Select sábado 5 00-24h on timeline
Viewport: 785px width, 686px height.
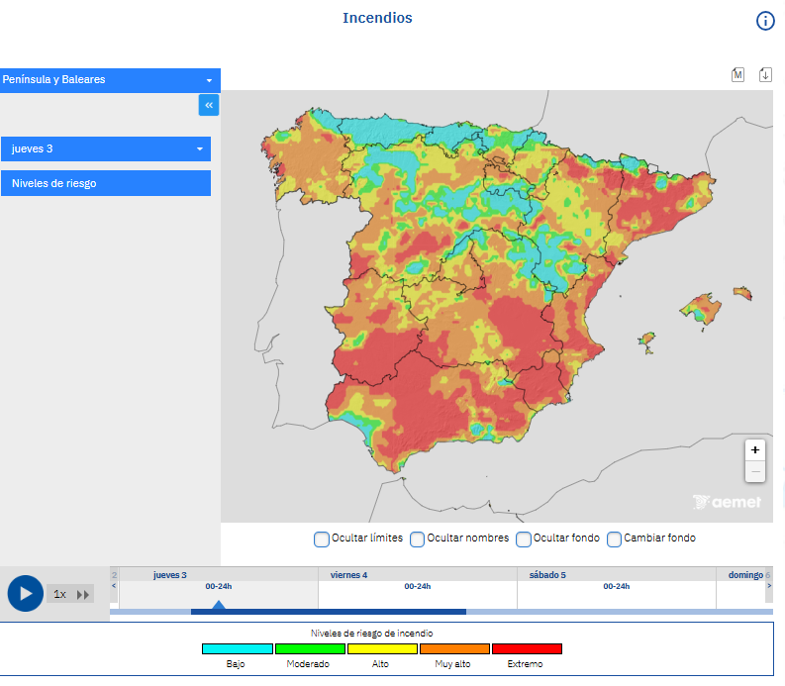(616, 586)
